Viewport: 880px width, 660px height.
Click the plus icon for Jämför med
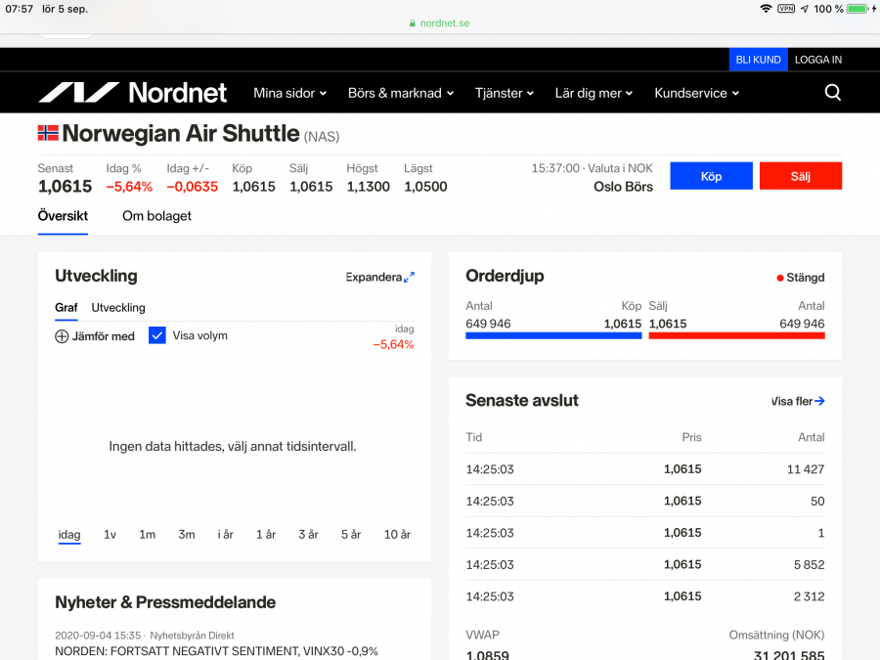62,336
